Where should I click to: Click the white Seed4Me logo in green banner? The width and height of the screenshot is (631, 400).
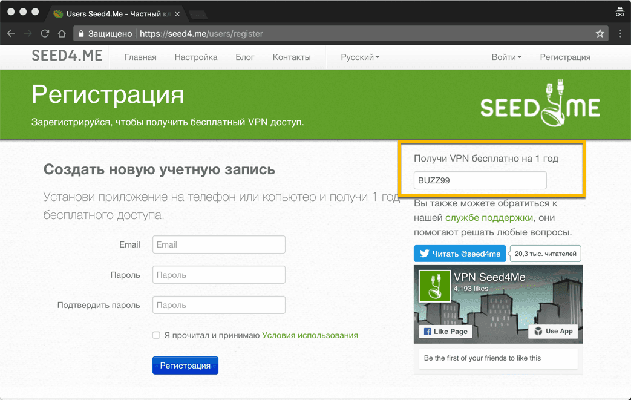[x=540, y=103]
